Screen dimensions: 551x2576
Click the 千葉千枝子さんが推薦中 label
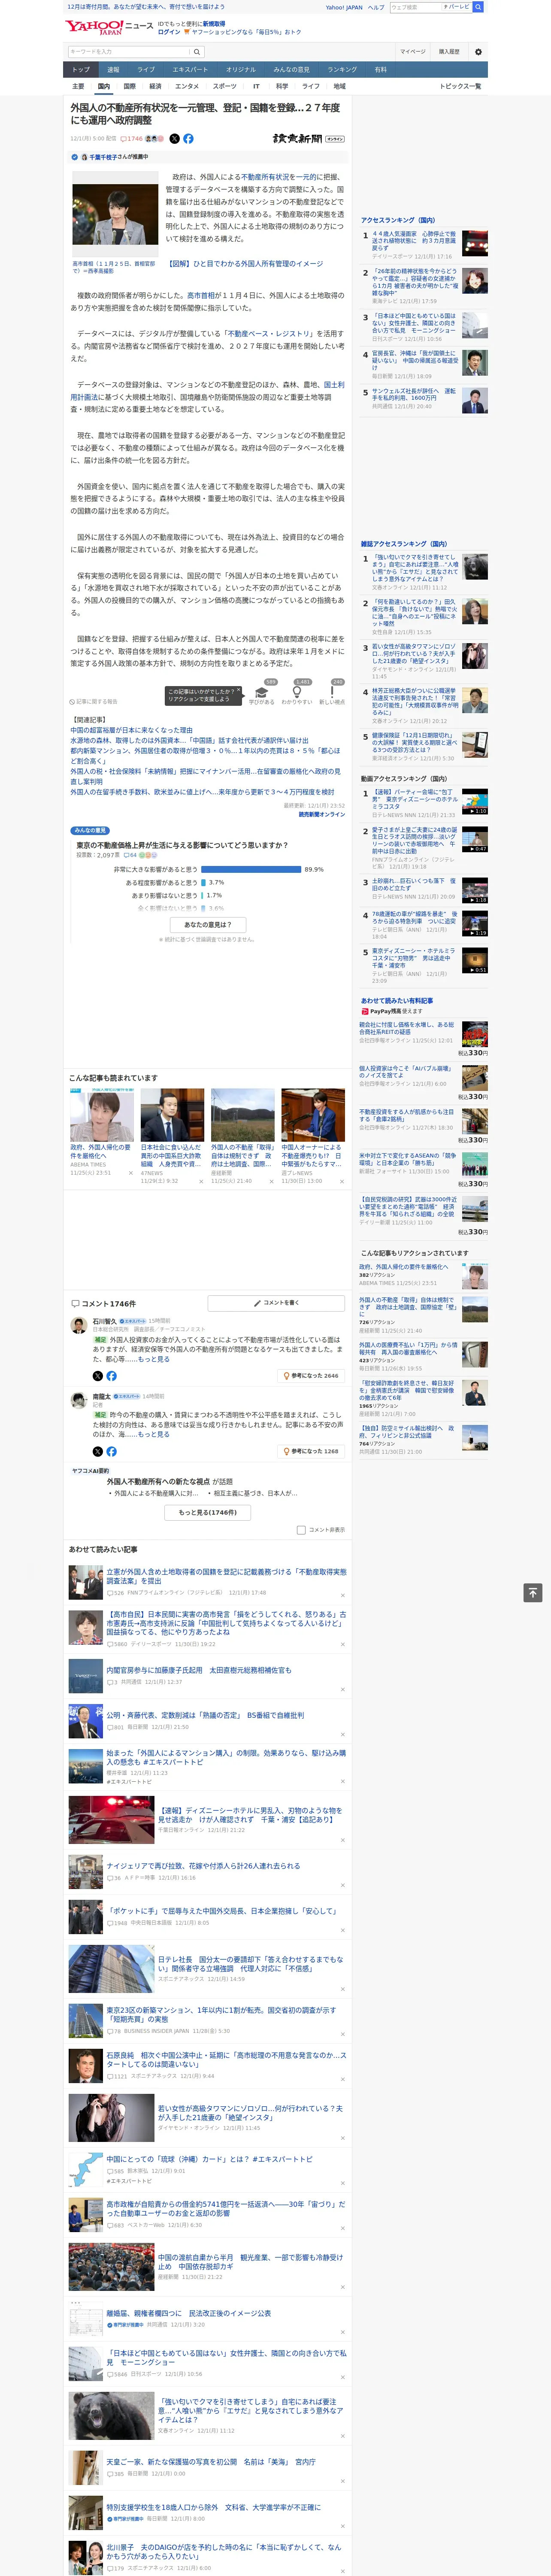(118, 157)
